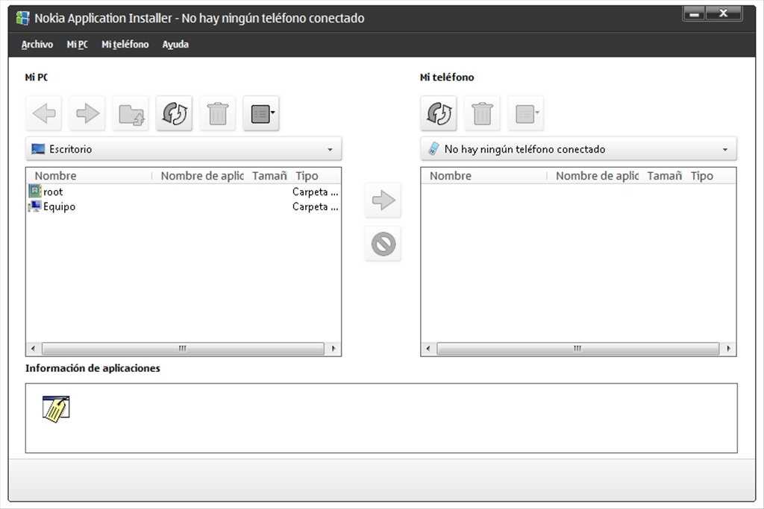Minimize the Nokia Application Installer window

tap(695, 13)
